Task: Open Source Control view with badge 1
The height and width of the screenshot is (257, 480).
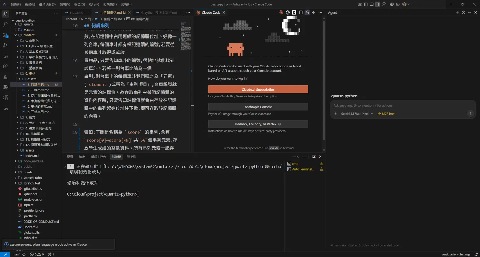Action: coord(5,35)
